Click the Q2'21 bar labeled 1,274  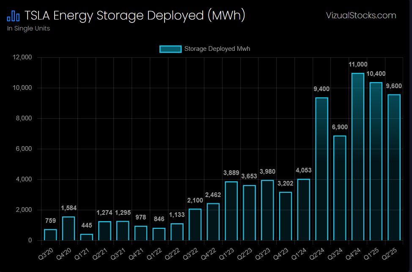(105, 231)
